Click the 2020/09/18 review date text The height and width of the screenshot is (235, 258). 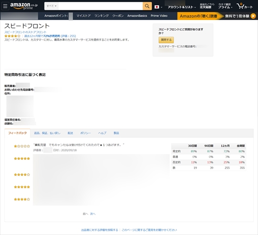coord(69,150)
